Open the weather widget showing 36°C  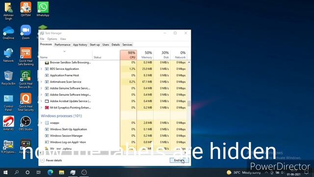(243, 173)
